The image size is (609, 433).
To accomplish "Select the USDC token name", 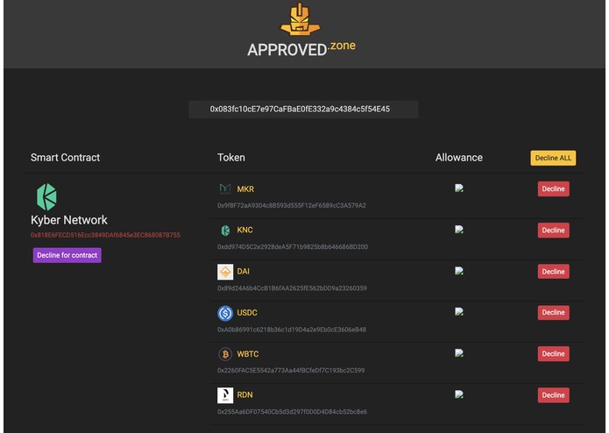I will coord(247,313).
